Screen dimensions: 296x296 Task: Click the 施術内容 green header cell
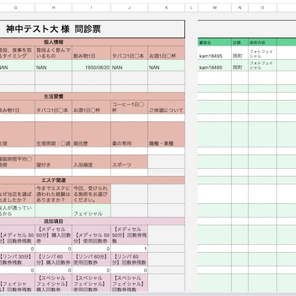pyautogui.click(x=263, y=43)
